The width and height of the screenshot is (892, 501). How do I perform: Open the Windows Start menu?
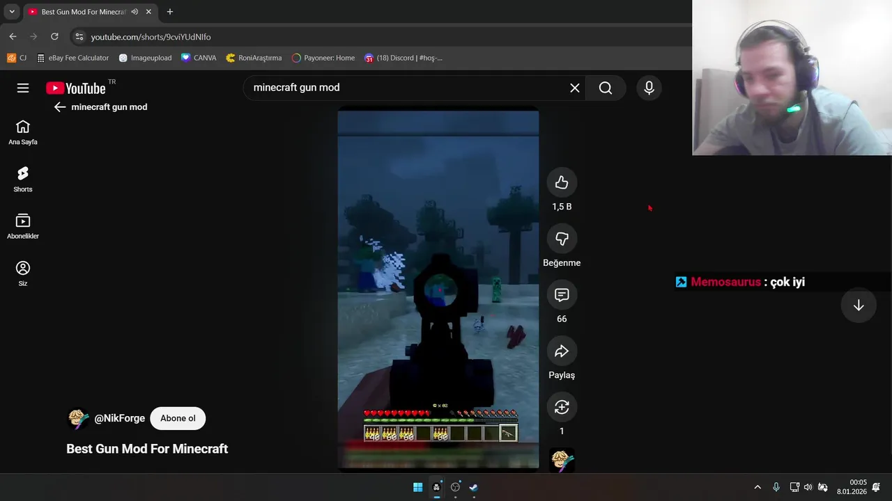pyautogui.click(x=417, y=487)
